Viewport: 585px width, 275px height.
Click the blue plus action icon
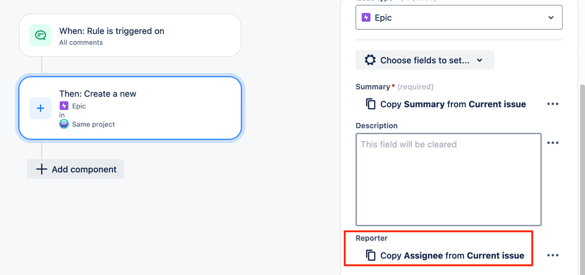(40, 108)
